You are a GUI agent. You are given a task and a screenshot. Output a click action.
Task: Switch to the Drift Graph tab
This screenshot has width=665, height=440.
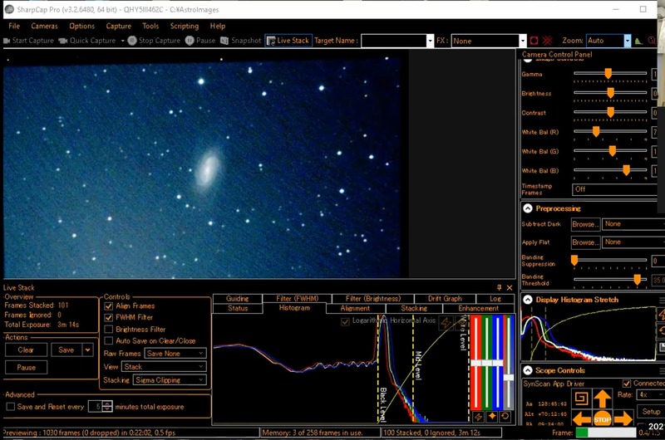(x=445, y=299)
